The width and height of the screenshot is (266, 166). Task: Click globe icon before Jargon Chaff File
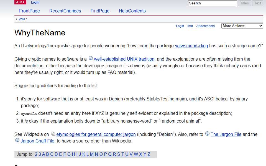pos(17,140)
